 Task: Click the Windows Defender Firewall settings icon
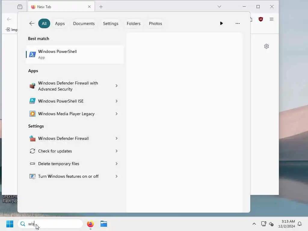point(32,138)
